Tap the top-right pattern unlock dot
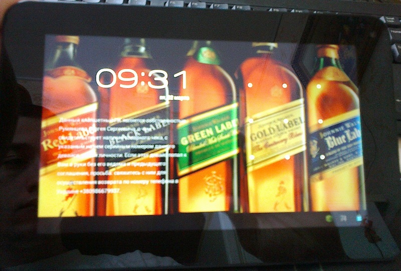The width and height of the screenshot is (401, 271). click(x=319, y=86)
